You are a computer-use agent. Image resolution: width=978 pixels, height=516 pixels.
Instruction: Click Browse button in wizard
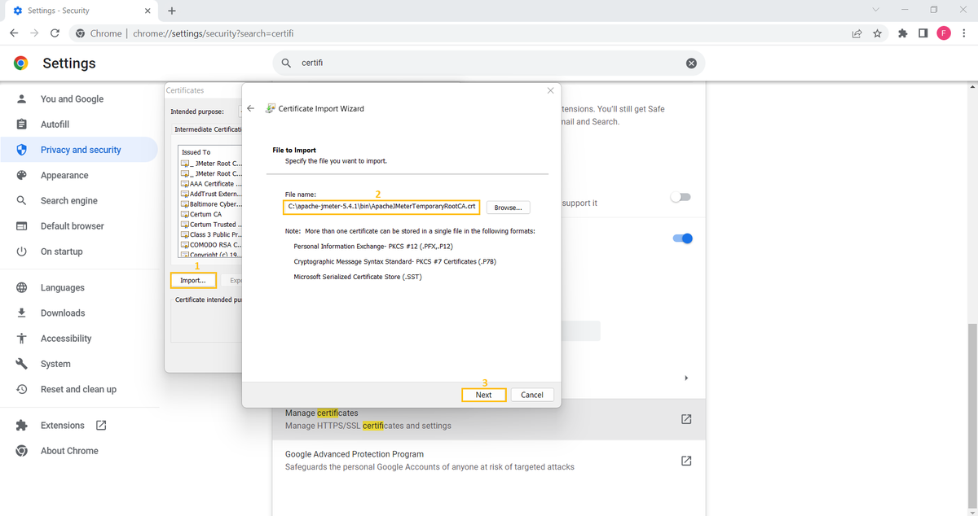coord(508,208)
